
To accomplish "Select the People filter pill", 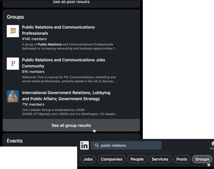I will [137, 159].
